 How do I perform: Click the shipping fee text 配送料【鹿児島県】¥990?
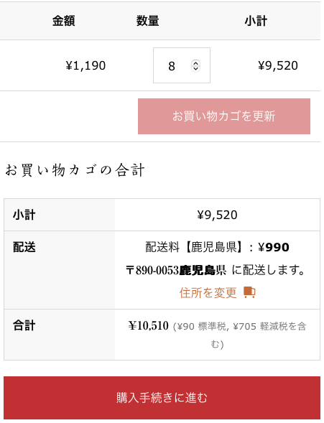click(x=217, y=247)
